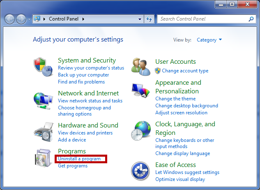Focus the Search Control Panel field
Screen dimensions: 260x190
(x=203, y=19)
